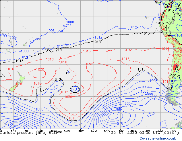Click the "988" isobar label
Viewport: 182px width, 141px height.
[127, 103]
